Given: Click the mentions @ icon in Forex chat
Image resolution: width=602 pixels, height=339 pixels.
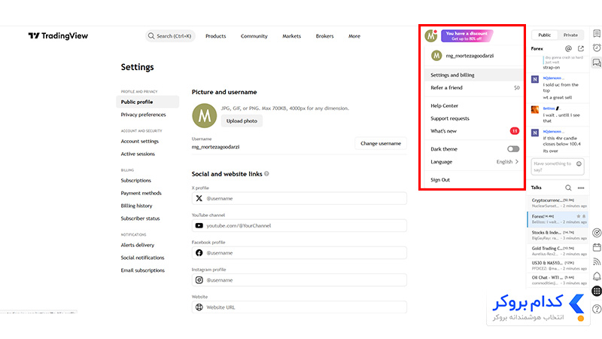Looking at the screenshot, I should 568,48.
